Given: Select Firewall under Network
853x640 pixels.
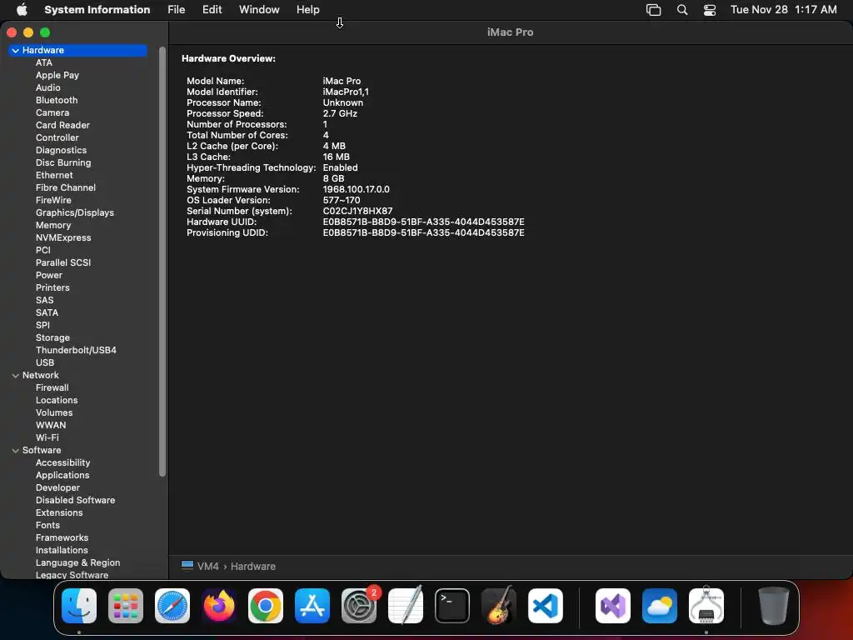Looking at the screenshot, I should 52,388.
